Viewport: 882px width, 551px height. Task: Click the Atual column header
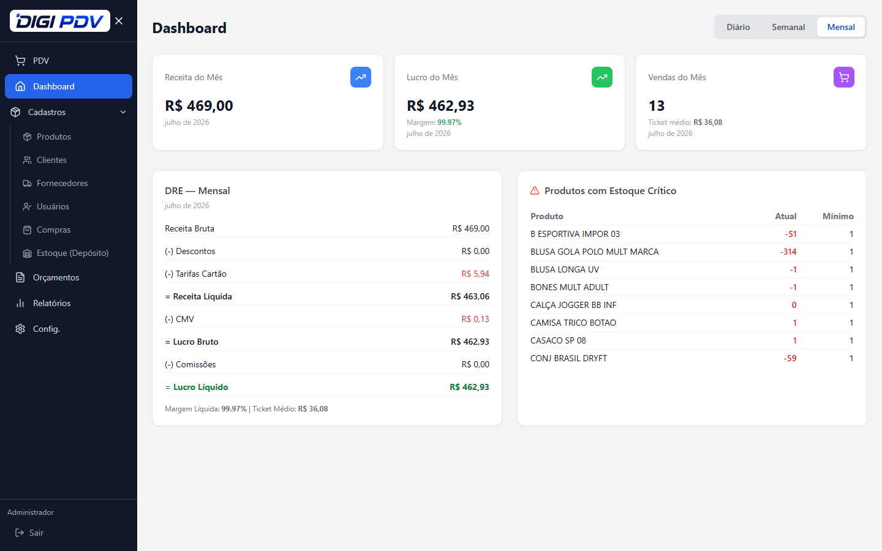click(x=786, y=216)
